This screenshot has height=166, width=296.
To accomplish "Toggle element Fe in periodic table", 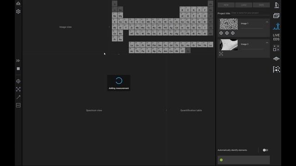I will click(154, 21).
